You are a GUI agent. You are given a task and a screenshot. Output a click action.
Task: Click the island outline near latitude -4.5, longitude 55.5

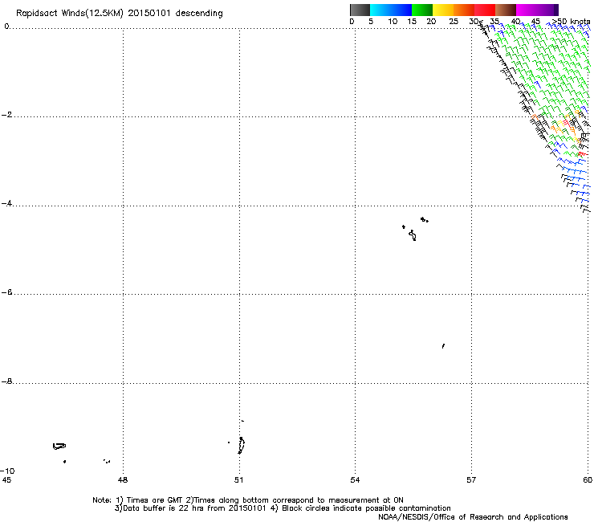point(413,235)
